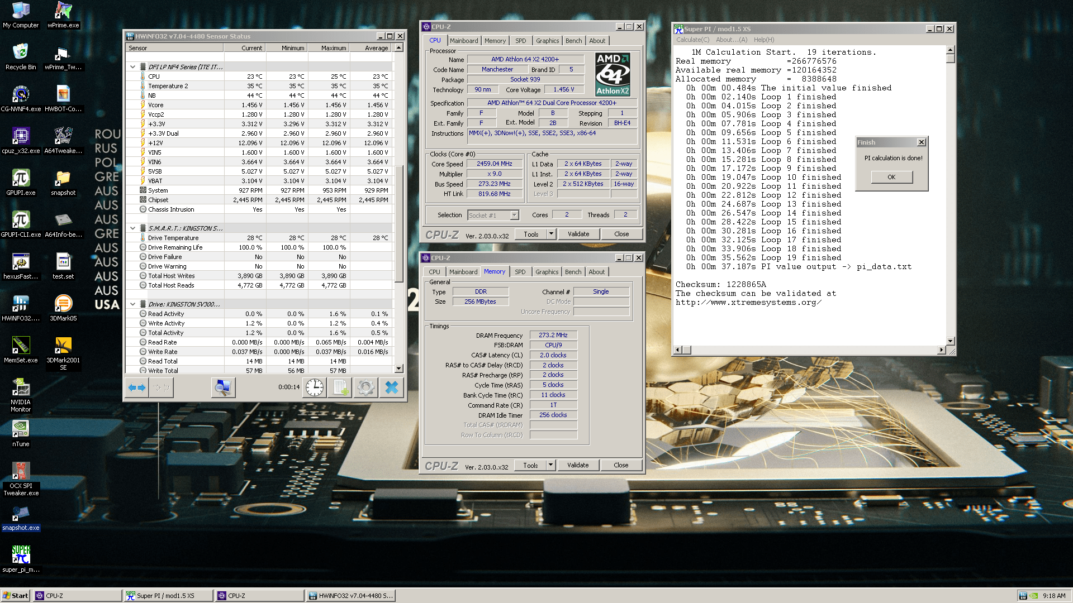Select Vcore sensor row

[259, 105]
